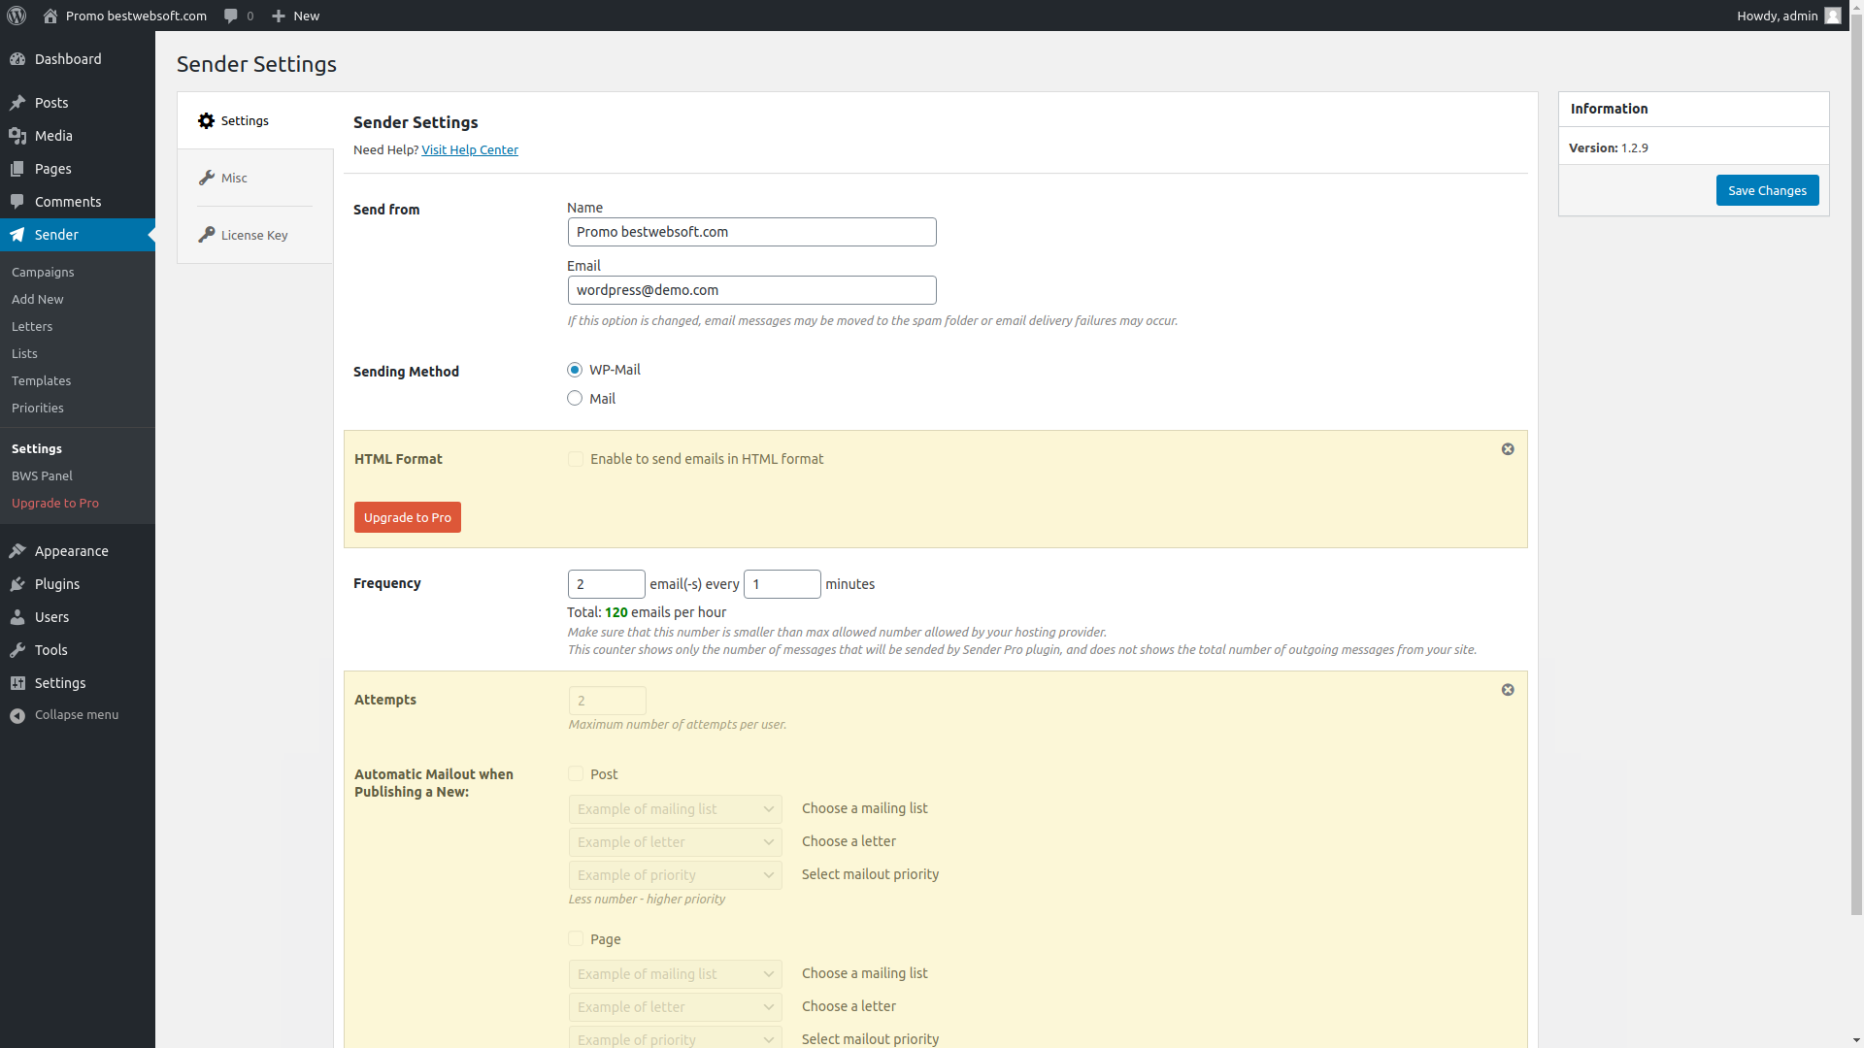Click the Posts pushpin icon

pyautogui.click(x=17, y=103)
